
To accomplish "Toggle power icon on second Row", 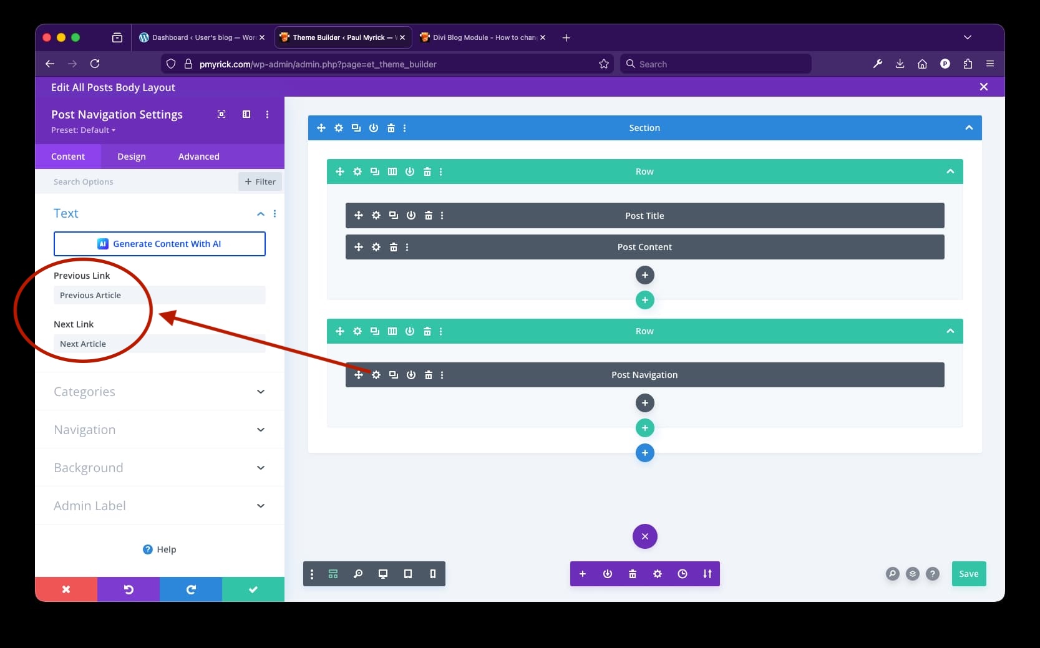I will pos(410,331).
